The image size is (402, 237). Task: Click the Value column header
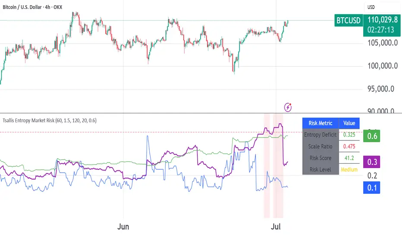349,123
